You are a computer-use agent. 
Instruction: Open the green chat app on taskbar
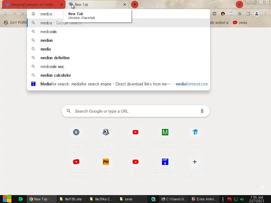click(21, 199)
